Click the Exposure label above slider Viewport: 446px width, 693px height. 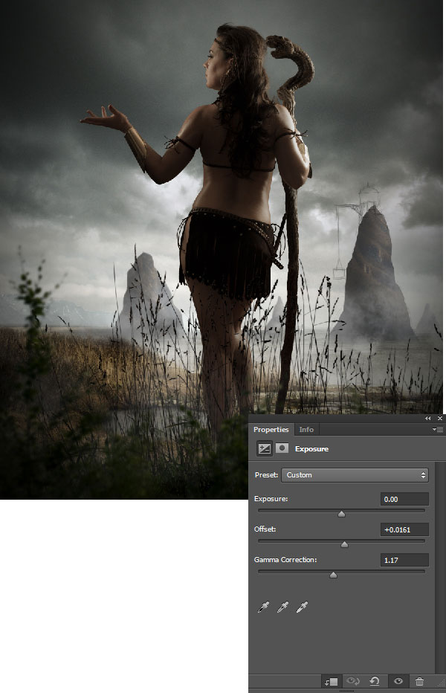pyautogui.click(x=271, y=498)
